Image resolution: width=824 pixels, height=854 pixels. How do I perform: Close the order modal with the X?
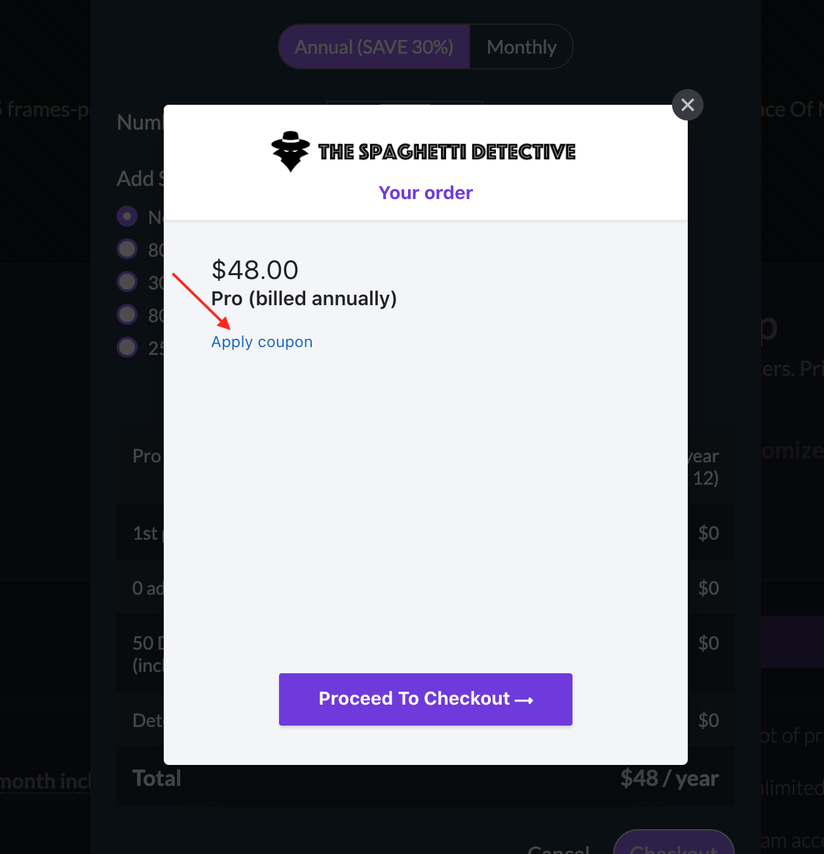pos(688,105)
